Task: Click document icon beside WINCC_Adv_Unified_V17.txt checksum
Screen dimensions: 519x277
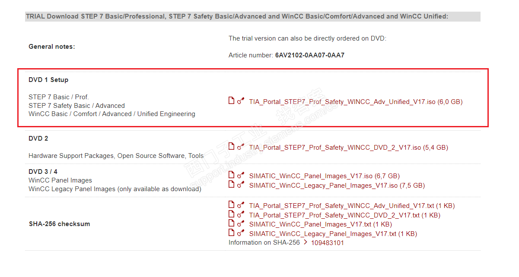Action: click(x=231, y=205)
